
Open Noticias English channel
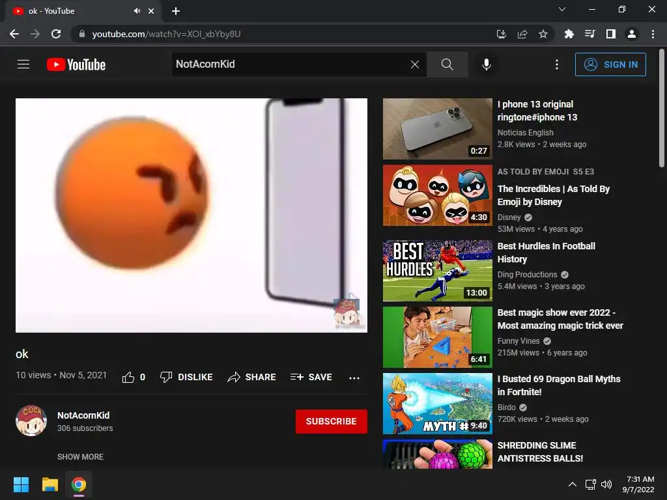526,133
